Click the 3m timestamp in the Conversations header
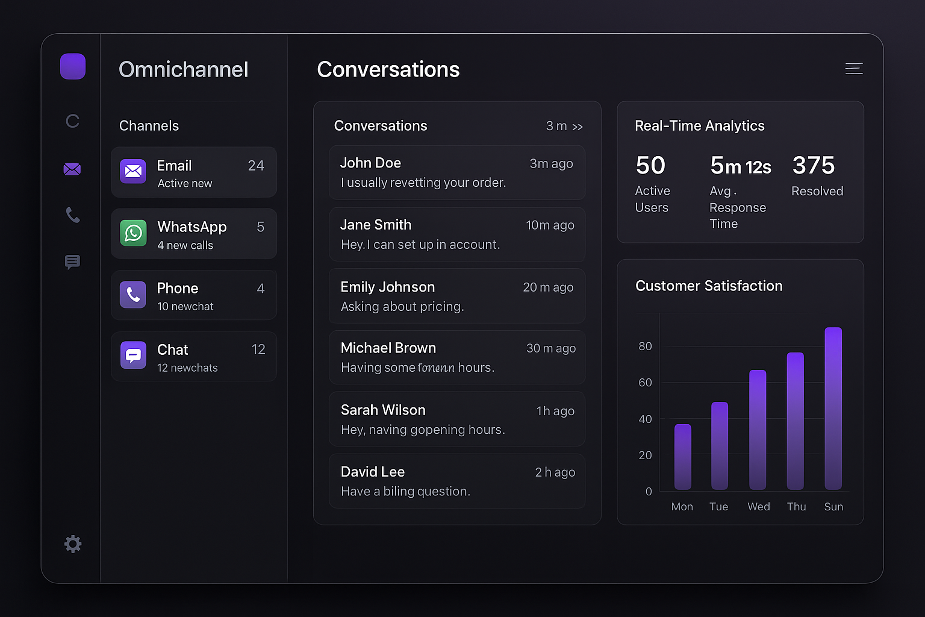The width and height of the screenshot is (925, 617). click(x=555, y=126)
